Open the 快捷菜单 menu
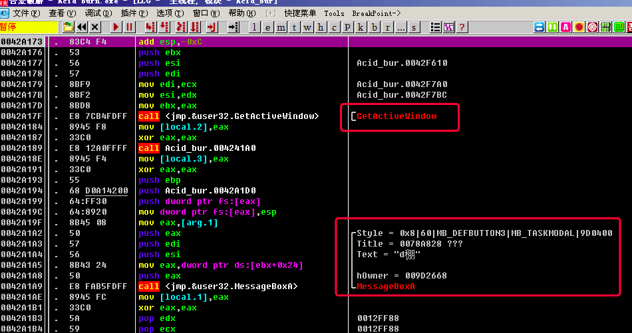The image size is (632, 333). point(300,13)
